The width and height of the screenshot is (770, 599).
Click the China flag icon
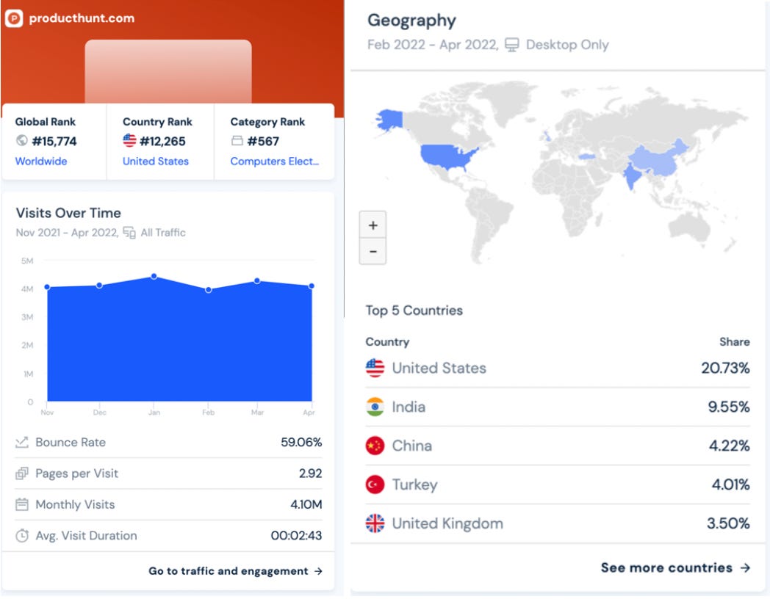(x=375, y=446)
